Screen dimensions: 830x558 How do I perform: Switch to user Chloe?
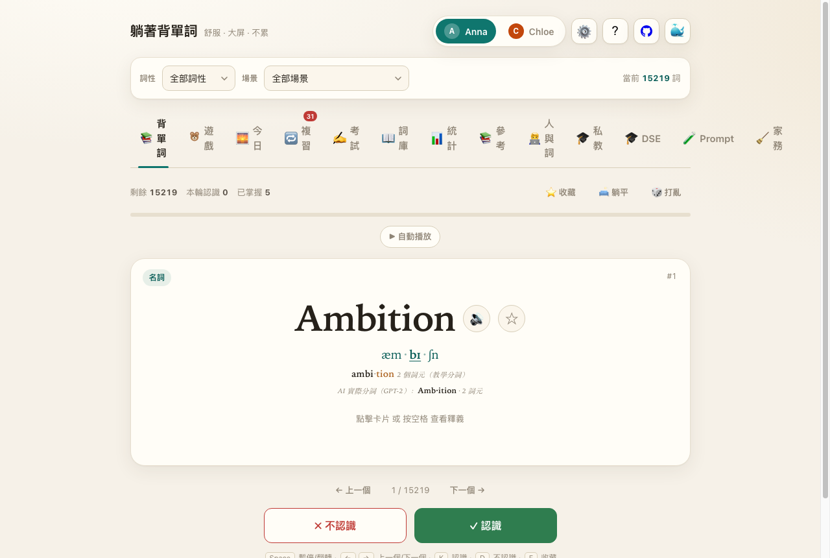[x=531, y=31]
